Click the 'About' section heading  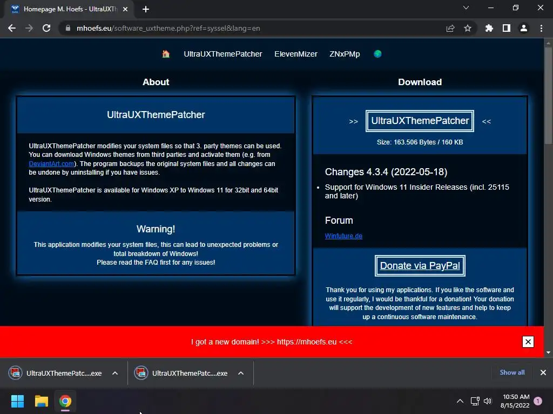(x=156, y=82)
